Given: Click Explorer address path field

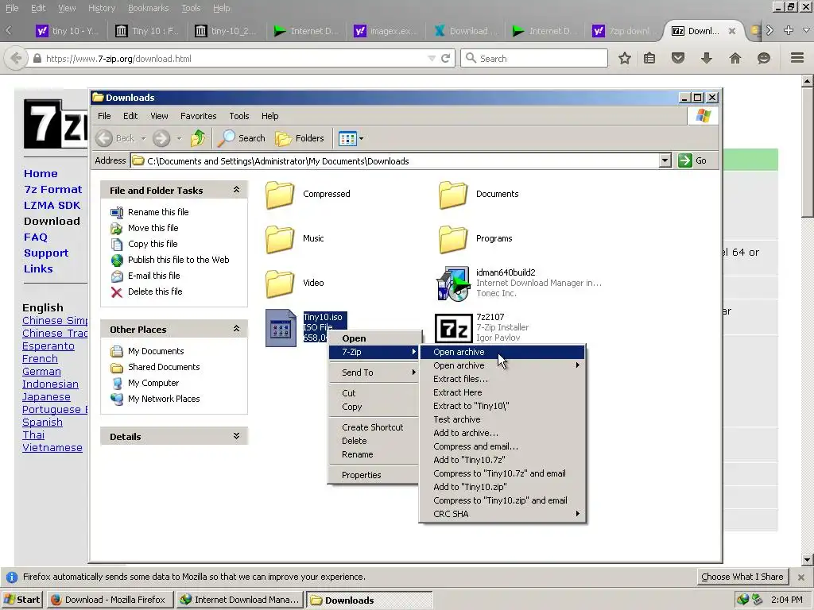Looking at the screenshot, I should pyautogui.click(x=394, y=160).
